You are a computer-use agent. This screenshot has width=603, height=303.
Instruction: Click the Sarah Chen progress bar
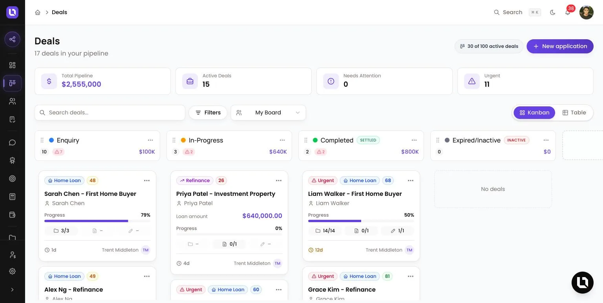97,221
